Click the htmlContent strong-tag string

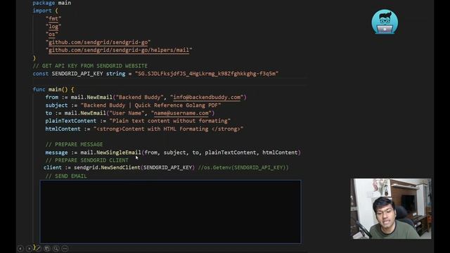pos(169,129)
